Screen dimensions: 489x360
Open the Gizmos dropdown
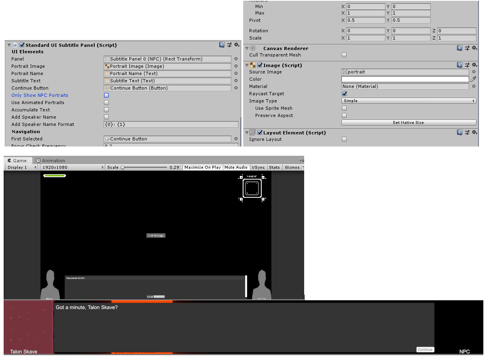293,167
